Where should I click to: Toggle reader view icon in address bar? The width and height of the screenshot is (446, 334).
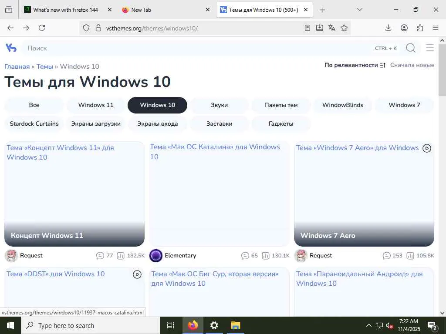click(x=307, y=28)
